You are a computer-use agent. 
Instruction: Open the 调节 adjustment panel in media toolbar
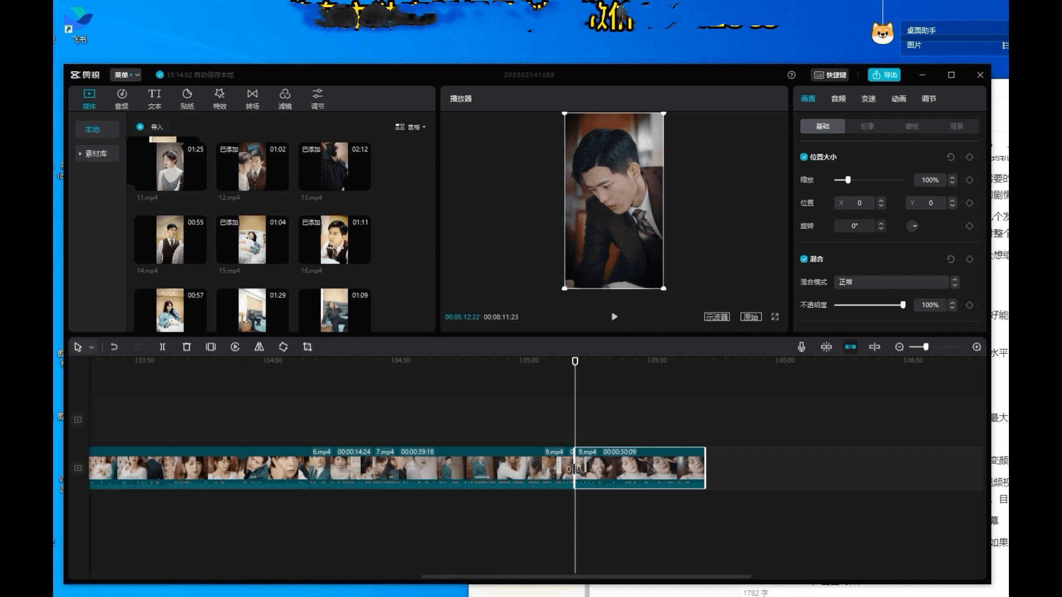(x=317, y=99)
